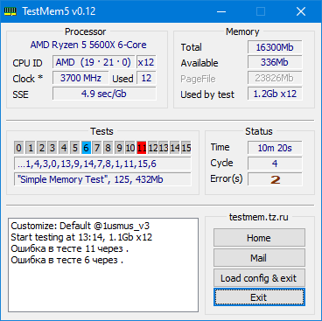This screenshot has height=321, width=322.
Task: Click the "Simple Memory Test" description field
Action: click(x=102, y=179)
